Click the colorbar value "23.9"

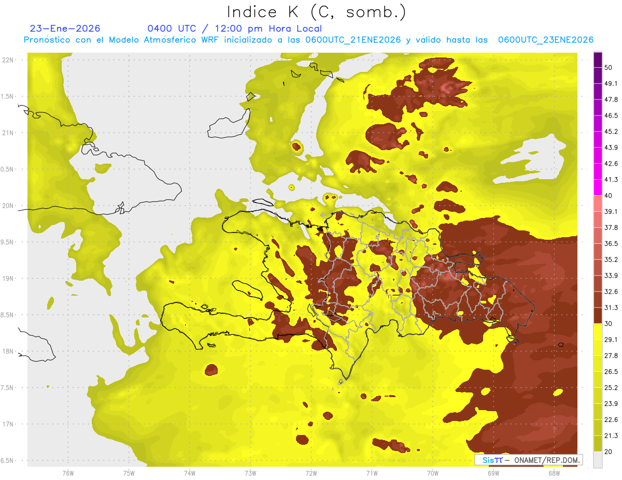pos(611,403)
